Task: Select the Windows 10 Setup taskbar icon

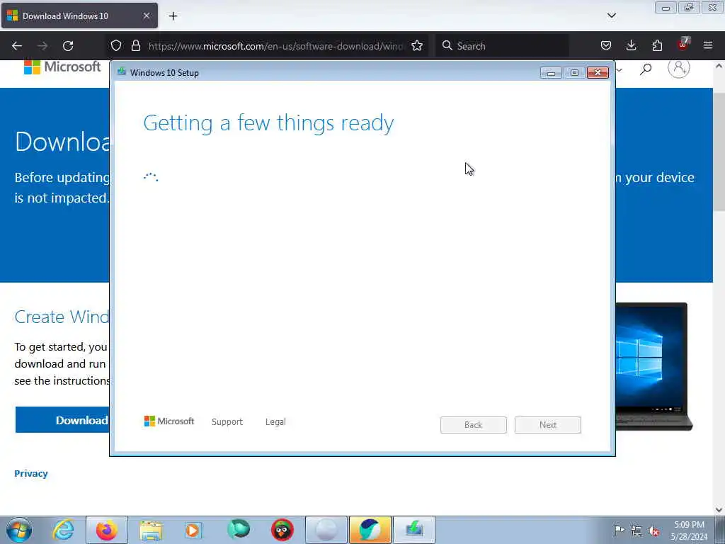Action: pos(413,530)
